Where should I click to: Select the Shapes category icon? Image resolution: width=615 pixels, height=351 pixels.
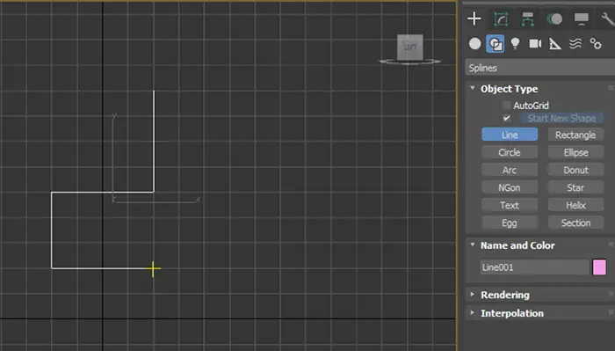tap(495, 44)
